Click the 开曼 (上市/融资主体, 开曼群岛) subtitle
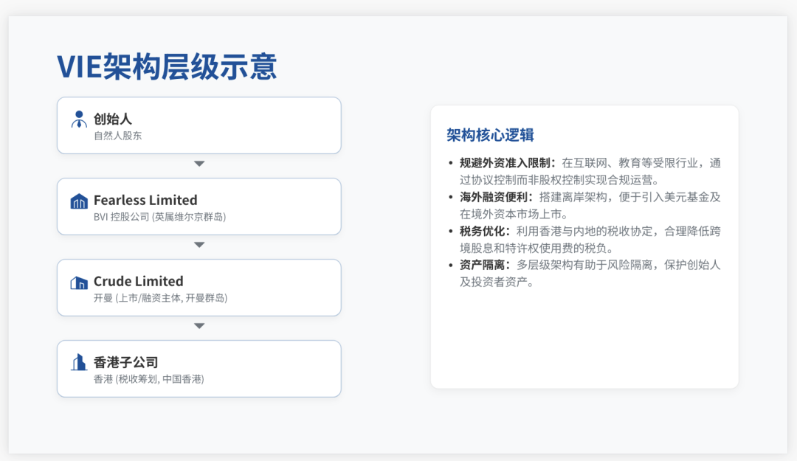The width and height of the screenshot is (797, 461). [x=161, y=298]
